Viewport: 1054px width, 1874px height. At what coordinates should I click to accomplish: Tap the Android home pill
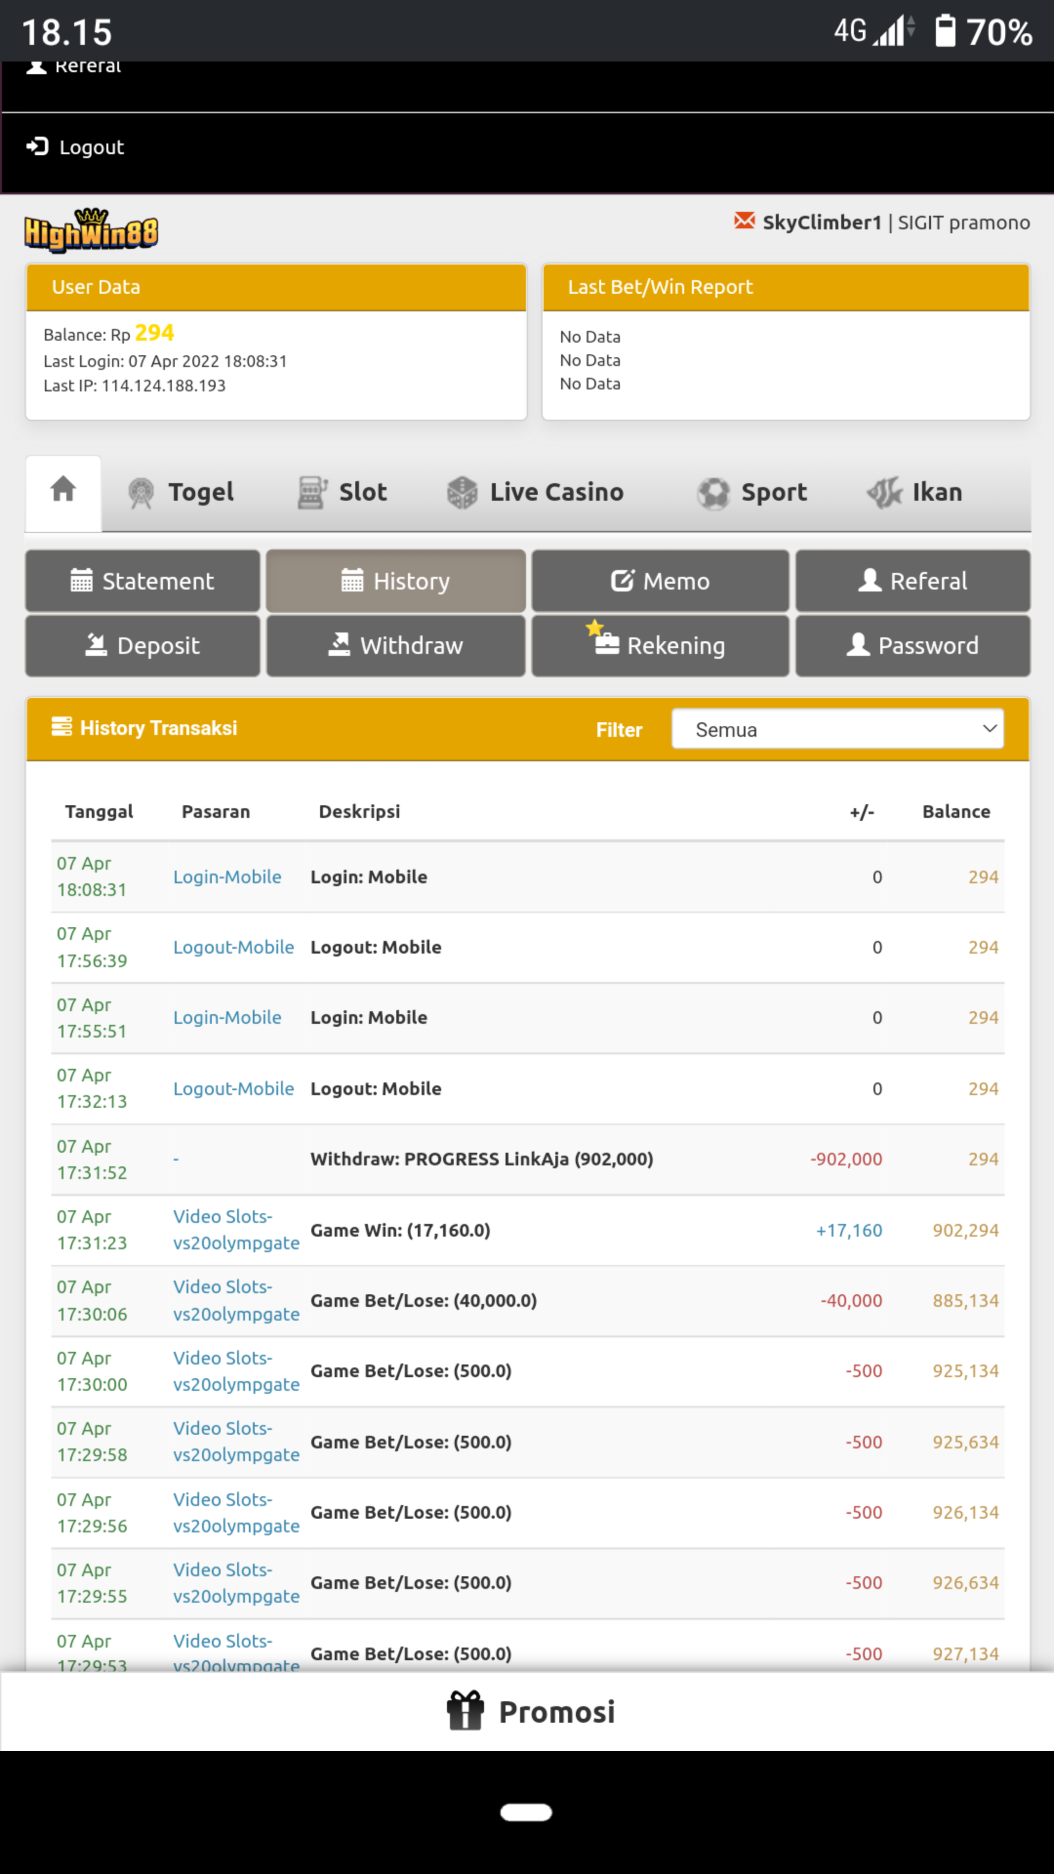coord(526,1812)
